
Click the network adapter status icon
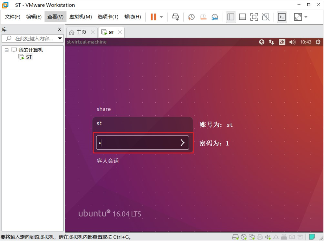252,236
